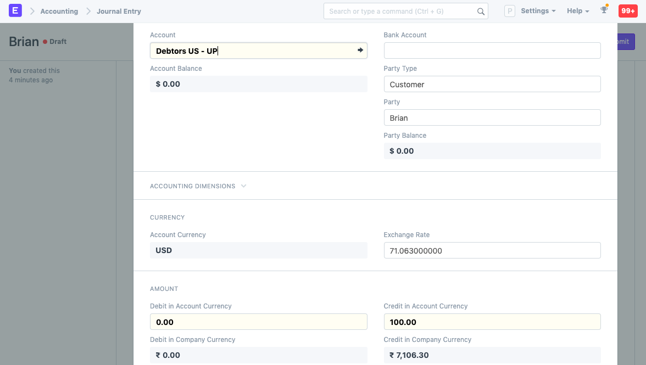Click the search magnifier icon

click(481, 12)
